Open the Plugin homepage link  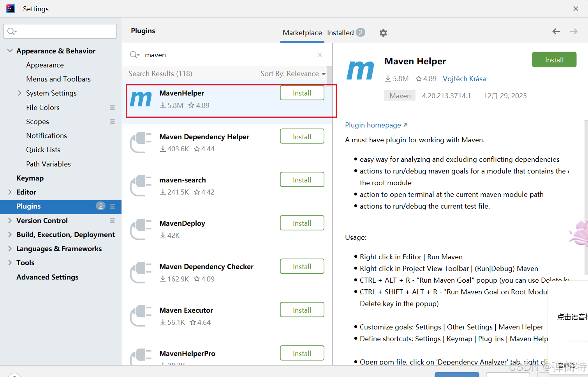[x=376, y=125]
